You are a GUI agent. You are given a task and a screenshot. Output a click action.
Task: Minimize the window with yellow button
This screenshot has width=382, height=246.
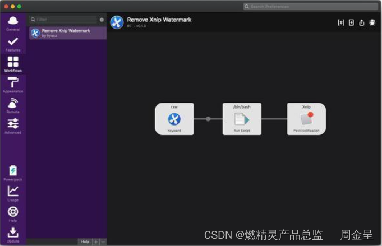(x=13, y=7)
